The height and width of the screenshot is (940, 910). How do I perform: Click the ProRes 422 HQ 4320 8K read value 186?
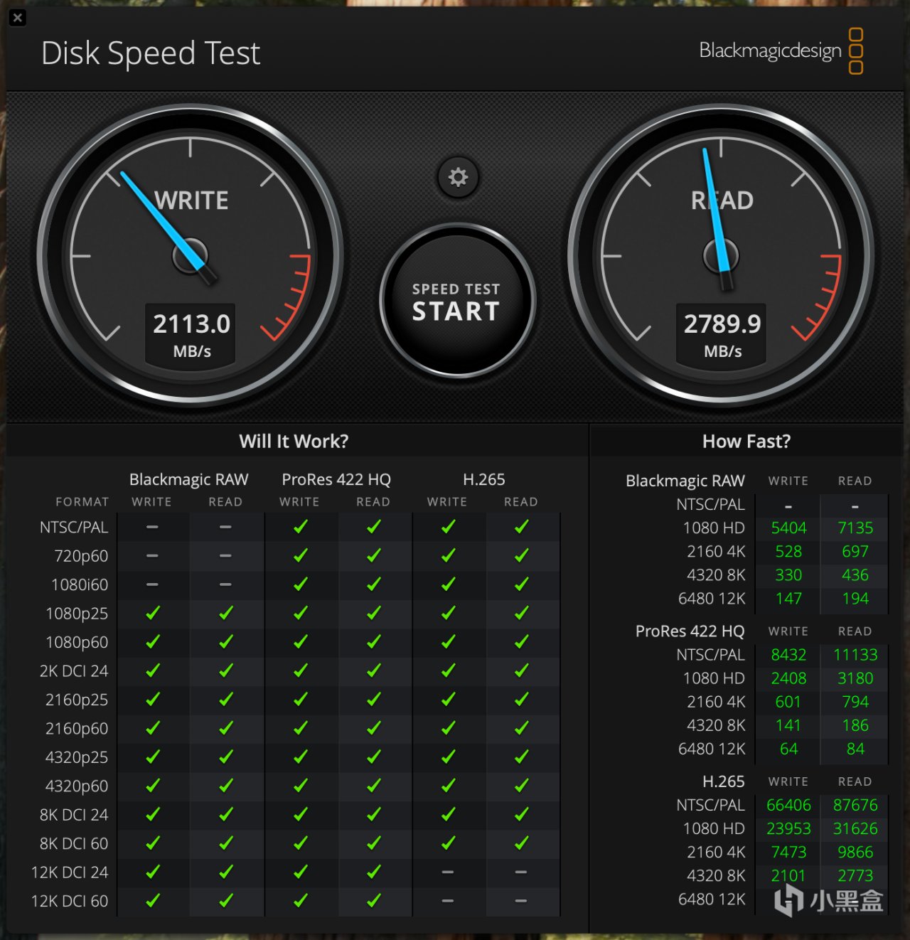(x=855, y=725)
